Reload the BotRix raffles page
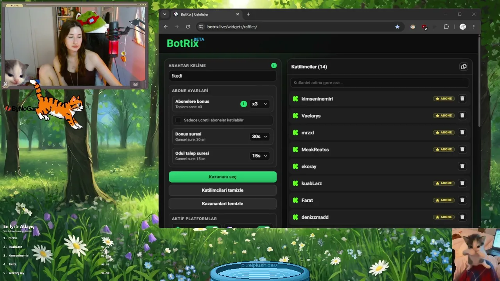 (x=188, y=27)
